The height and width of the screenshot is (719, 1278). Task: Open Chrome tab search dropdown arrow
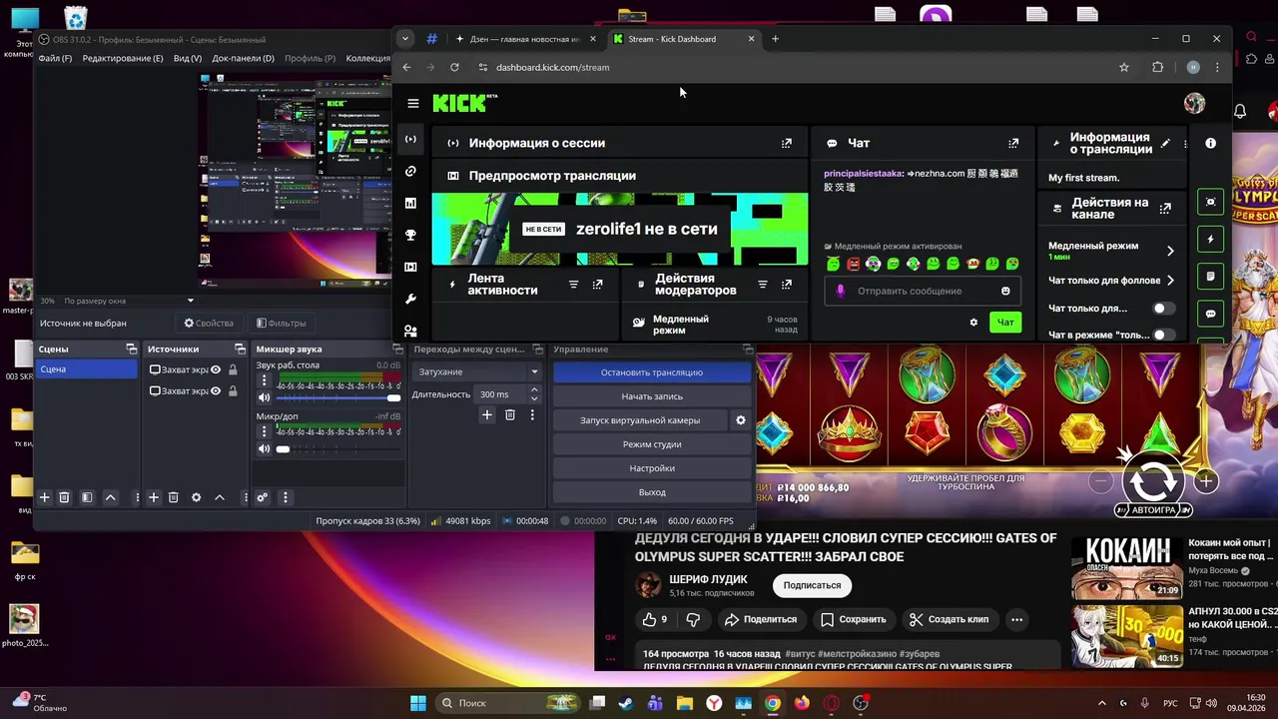pyautogui.click(x=404, y=39)
